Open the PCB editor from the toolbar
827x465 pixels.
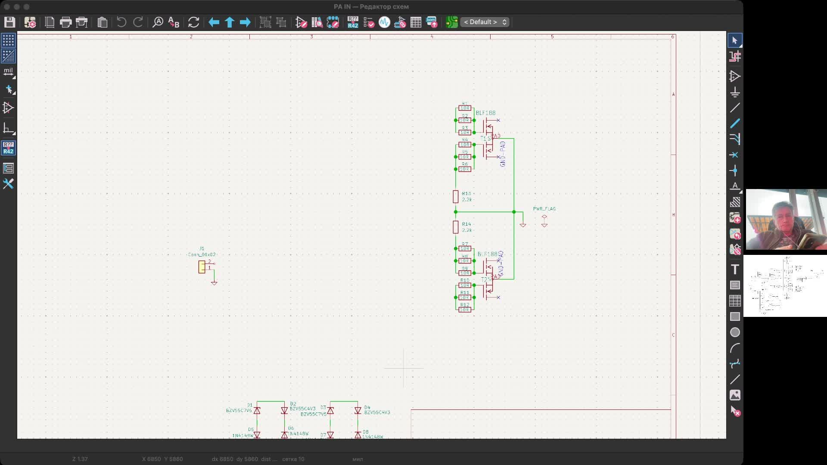pos(452,22)
